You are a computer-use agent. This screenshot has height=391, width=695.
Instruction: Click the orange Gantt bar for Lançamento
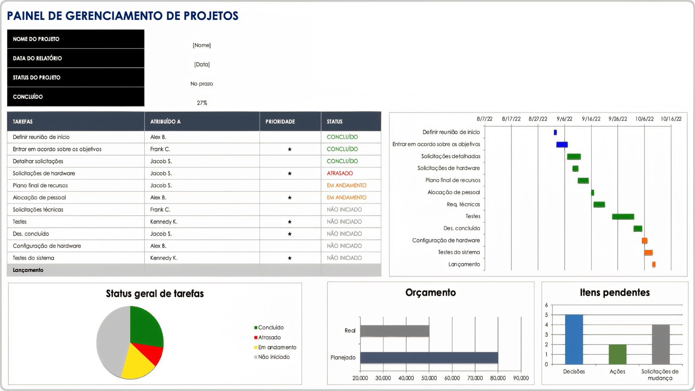pyautogui.click(x=654, y=265)
